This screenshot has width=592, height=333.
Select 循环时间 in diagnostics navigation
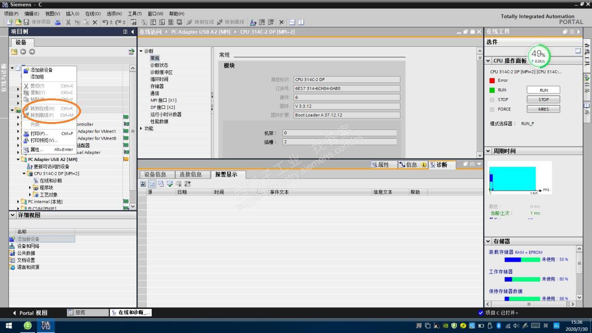[159, 79]
